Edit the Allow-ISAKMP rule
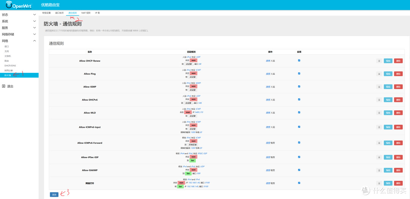This screenshot has height=199, width=410. click(x=388, y=170)
